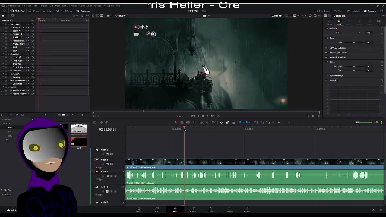This screenshot has height=217, width=386.
Task: Enable the Equalizer section
Action: (326, 80)
